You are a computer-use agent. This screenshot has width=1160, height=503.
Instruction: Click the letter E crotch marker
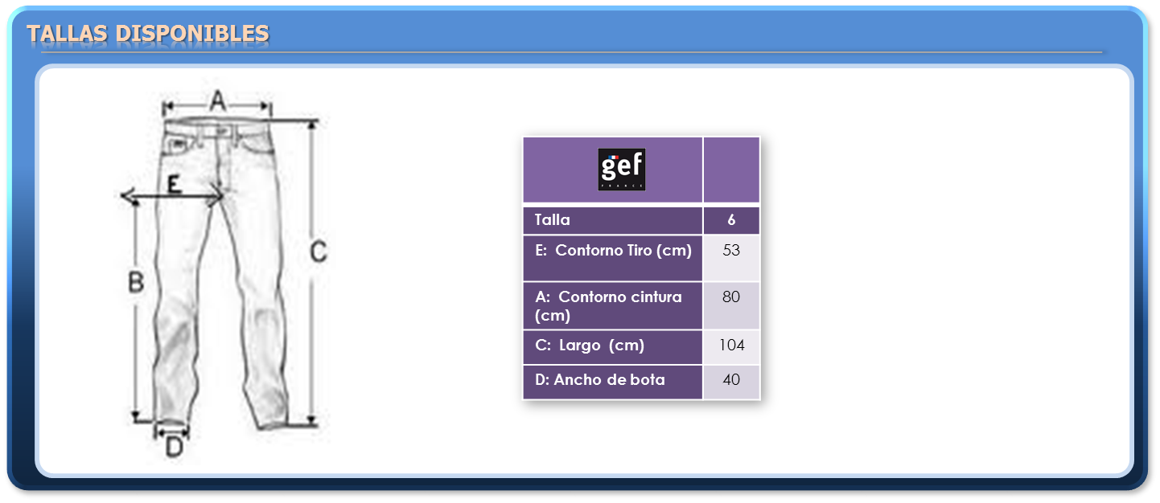[x=173, y=184]
